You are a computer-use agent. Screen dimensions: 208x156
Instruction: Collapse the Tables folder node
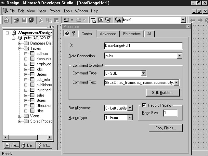click(20, 48)
